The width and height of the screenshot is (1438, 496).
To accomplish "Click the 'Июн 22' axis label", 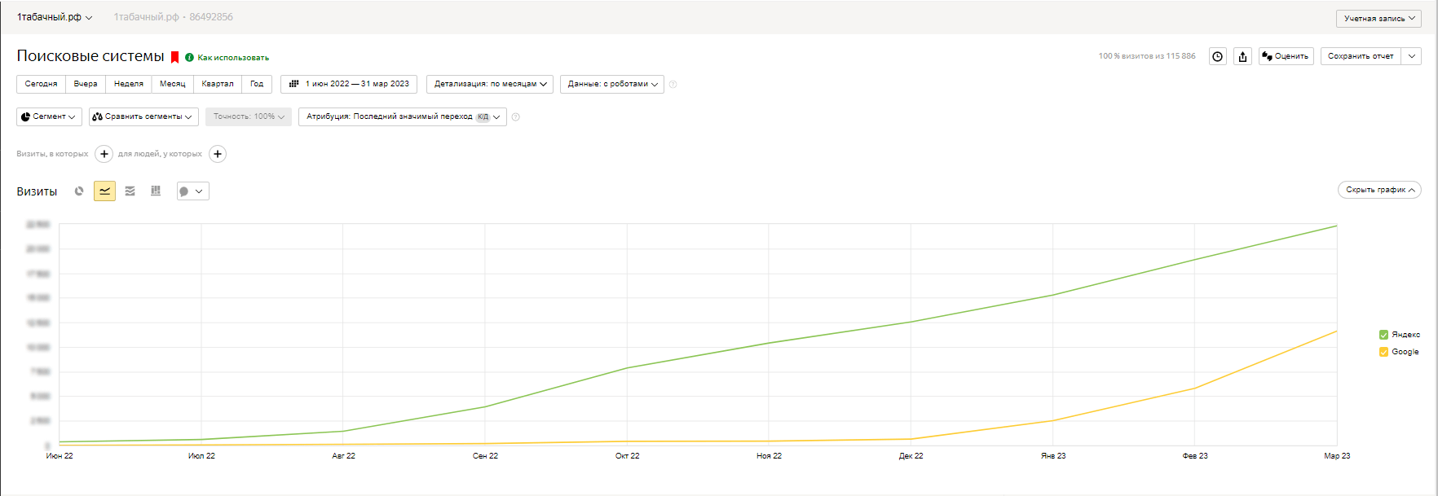I will click(x=60, y=456).
